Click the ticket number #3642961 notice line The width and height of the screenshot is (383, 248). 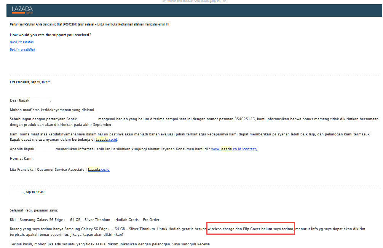89,24
